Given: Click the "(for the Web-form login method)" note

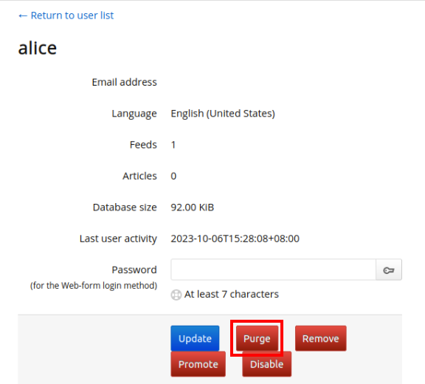Looking at the screenshot, I should [x=94, y=286].
